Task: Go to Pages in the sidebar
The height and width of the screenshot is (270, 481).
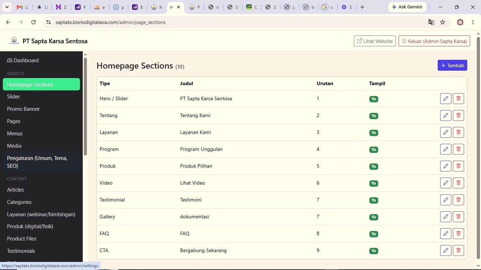Action: click(x=41, y=121)
